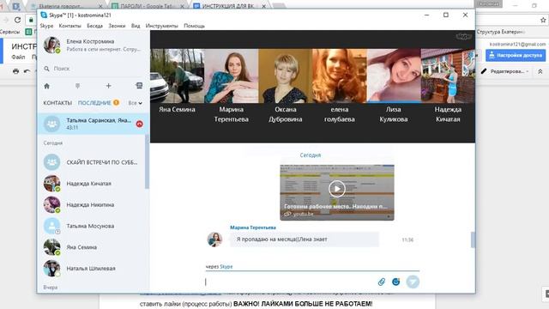Click Надежда Кичатая participant photo in call
The image size is (549, 309).
point(448,76)
